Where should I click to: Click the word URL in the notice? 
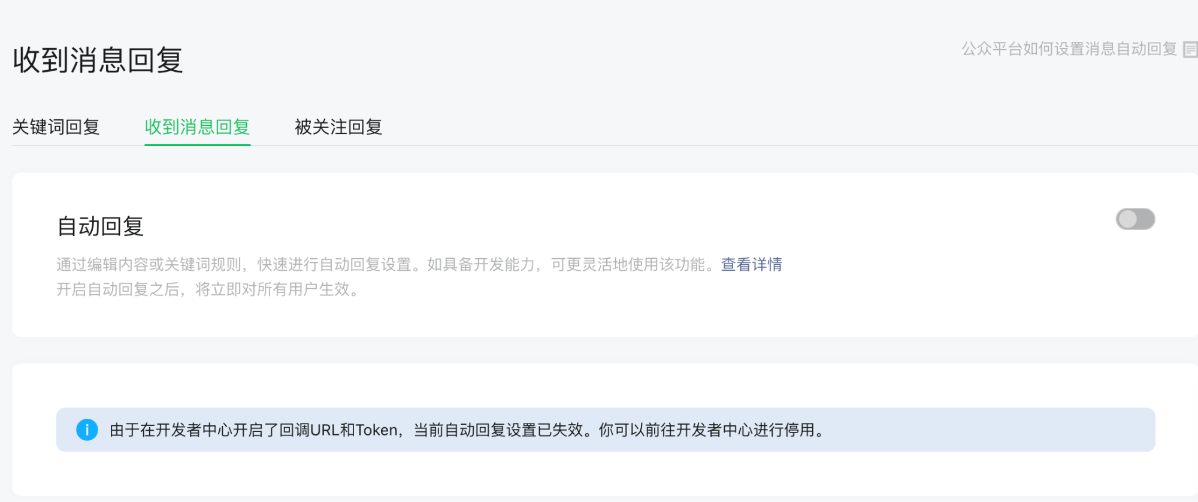[x=325, y=430]
